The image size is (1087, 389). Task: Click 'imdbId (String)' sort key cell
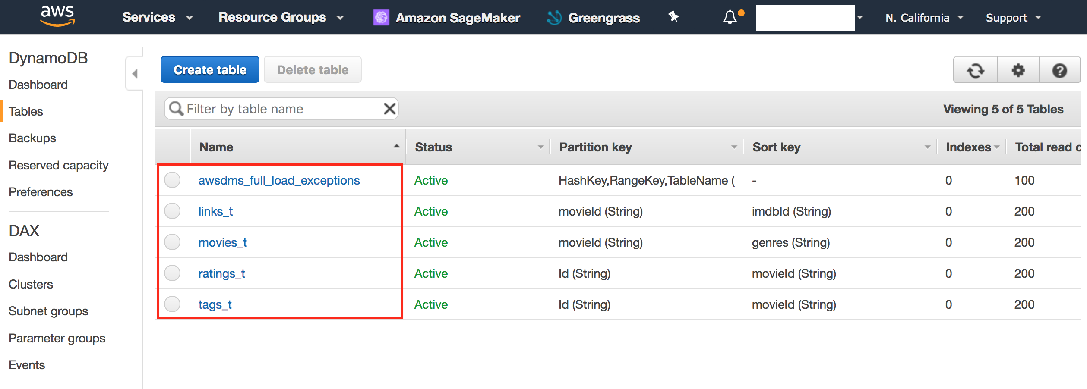[x=791, y=211]
